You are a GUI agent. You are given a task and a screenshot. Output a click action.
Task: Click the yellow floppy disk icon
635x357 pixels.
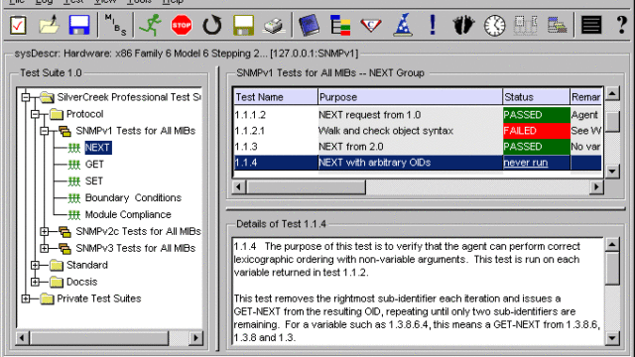pyautogui.click(x=243, y=25)
